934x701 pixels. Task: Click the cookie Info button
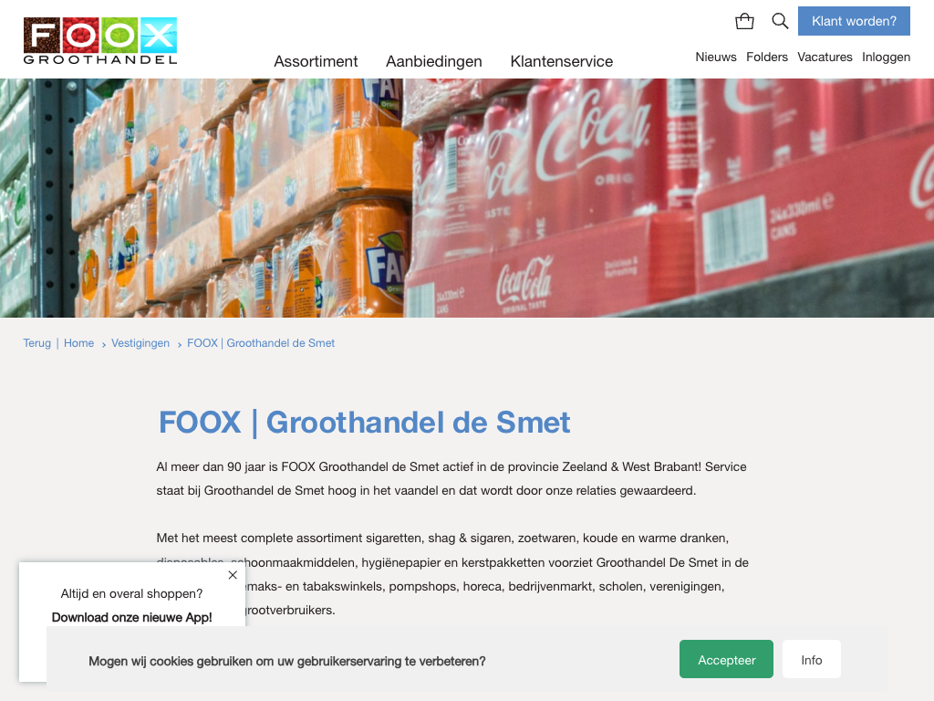pyautogui.click(x=811, y=659)
